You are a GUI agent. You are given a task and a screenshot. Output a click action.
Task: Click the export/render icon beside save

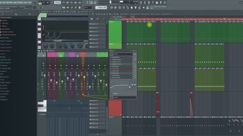[161, 3]
